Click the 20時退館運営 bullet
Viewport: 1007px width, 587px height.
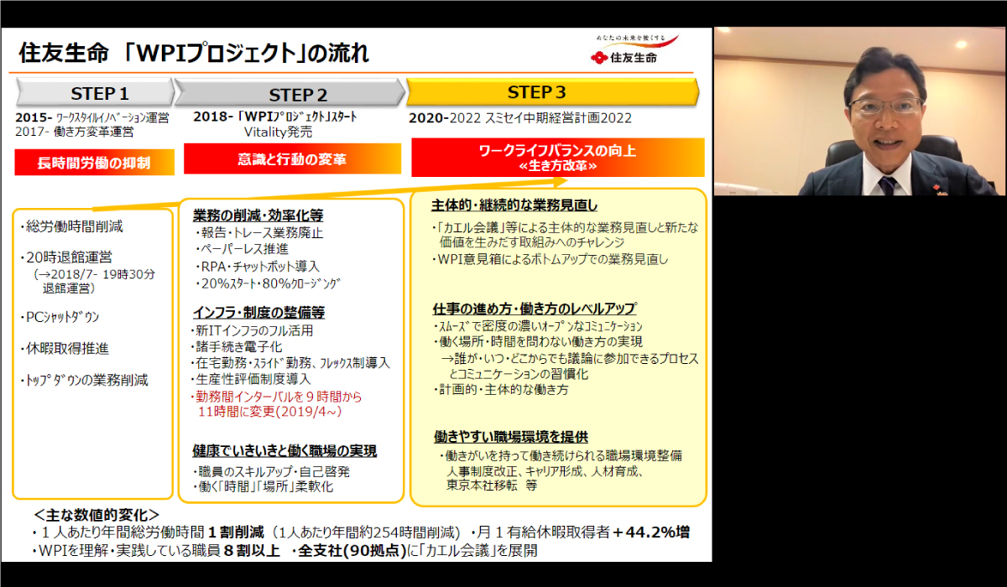point(68,257)
